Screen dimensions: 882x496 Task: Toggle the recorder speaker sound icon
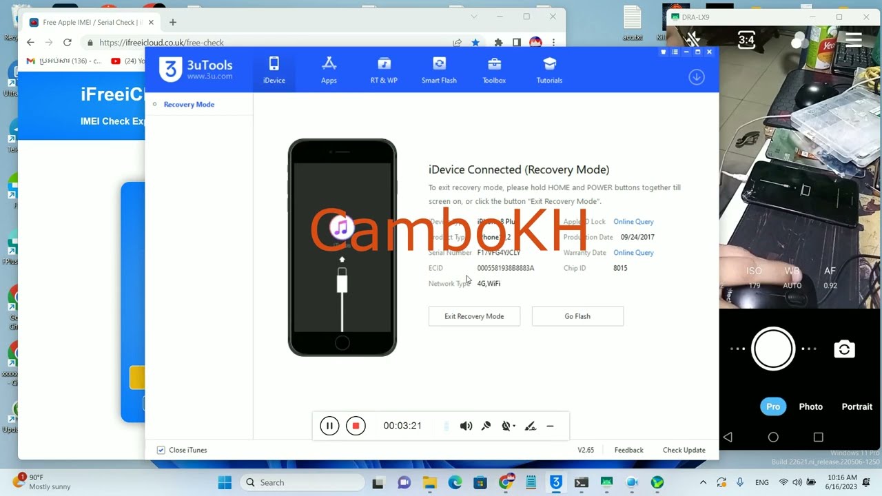(x=466, y=426)
